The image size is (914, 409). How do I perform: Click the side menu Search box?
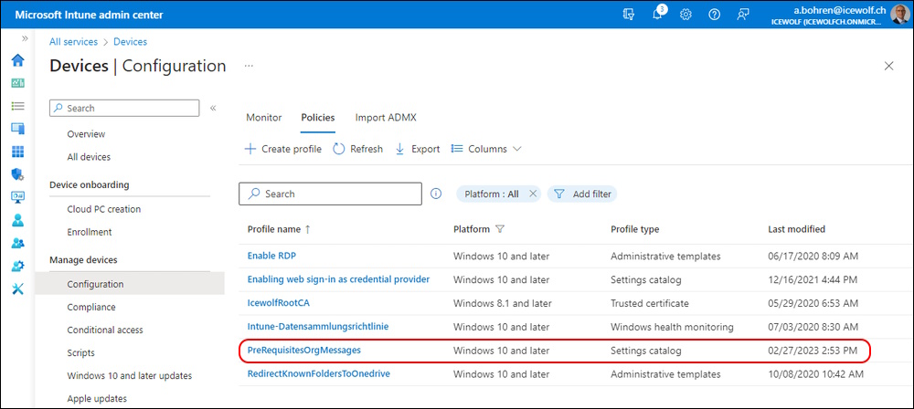point(124,108)
